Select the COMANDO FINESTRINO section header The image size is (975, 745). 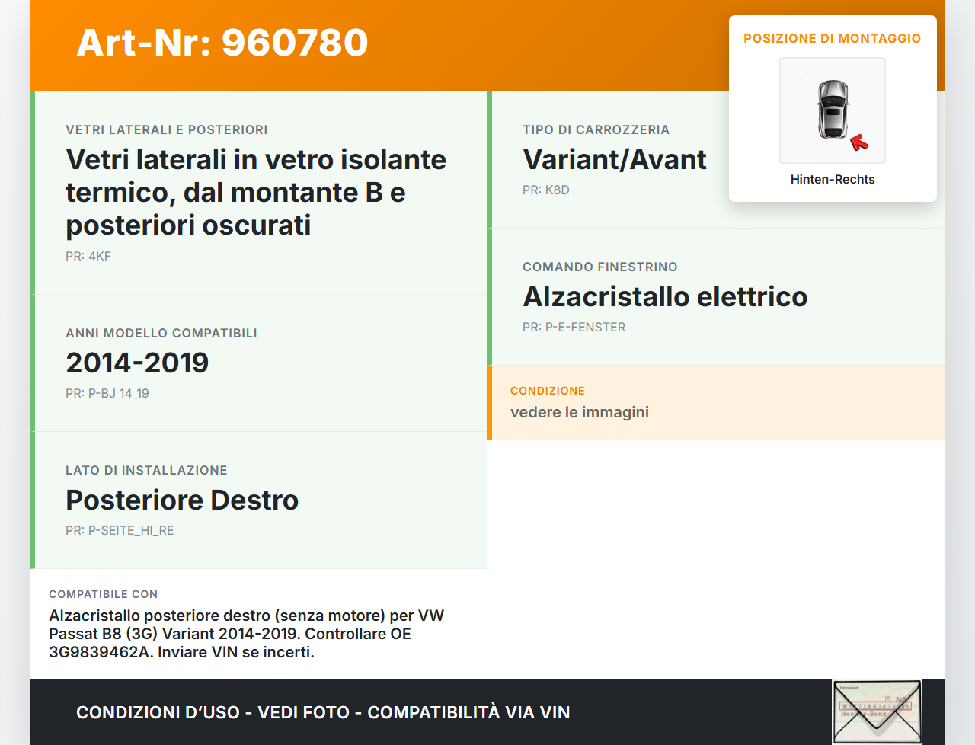pos(599,267)
